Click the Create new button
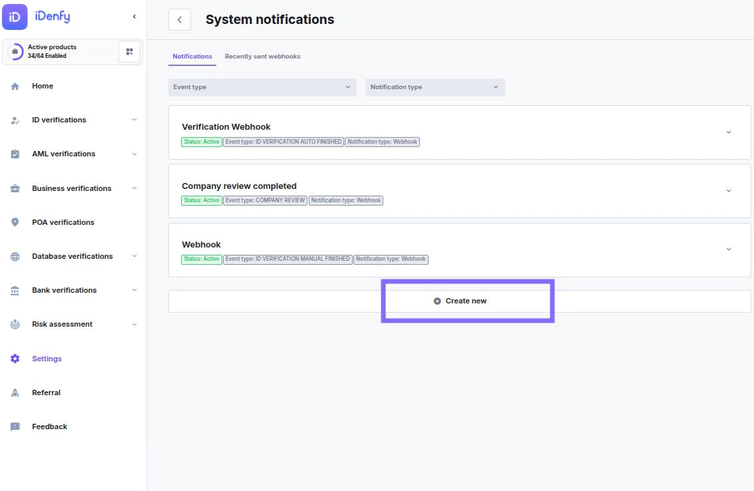Viewport: 754px width, 491px height. [x=460, y=301]
